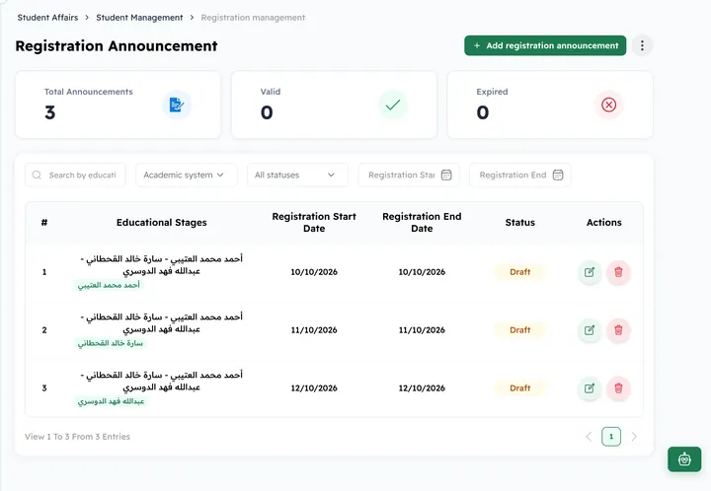This screenshot has height=491, width=711.
Task: Click the Draft status in row 1
Action: tap(520, 272)
